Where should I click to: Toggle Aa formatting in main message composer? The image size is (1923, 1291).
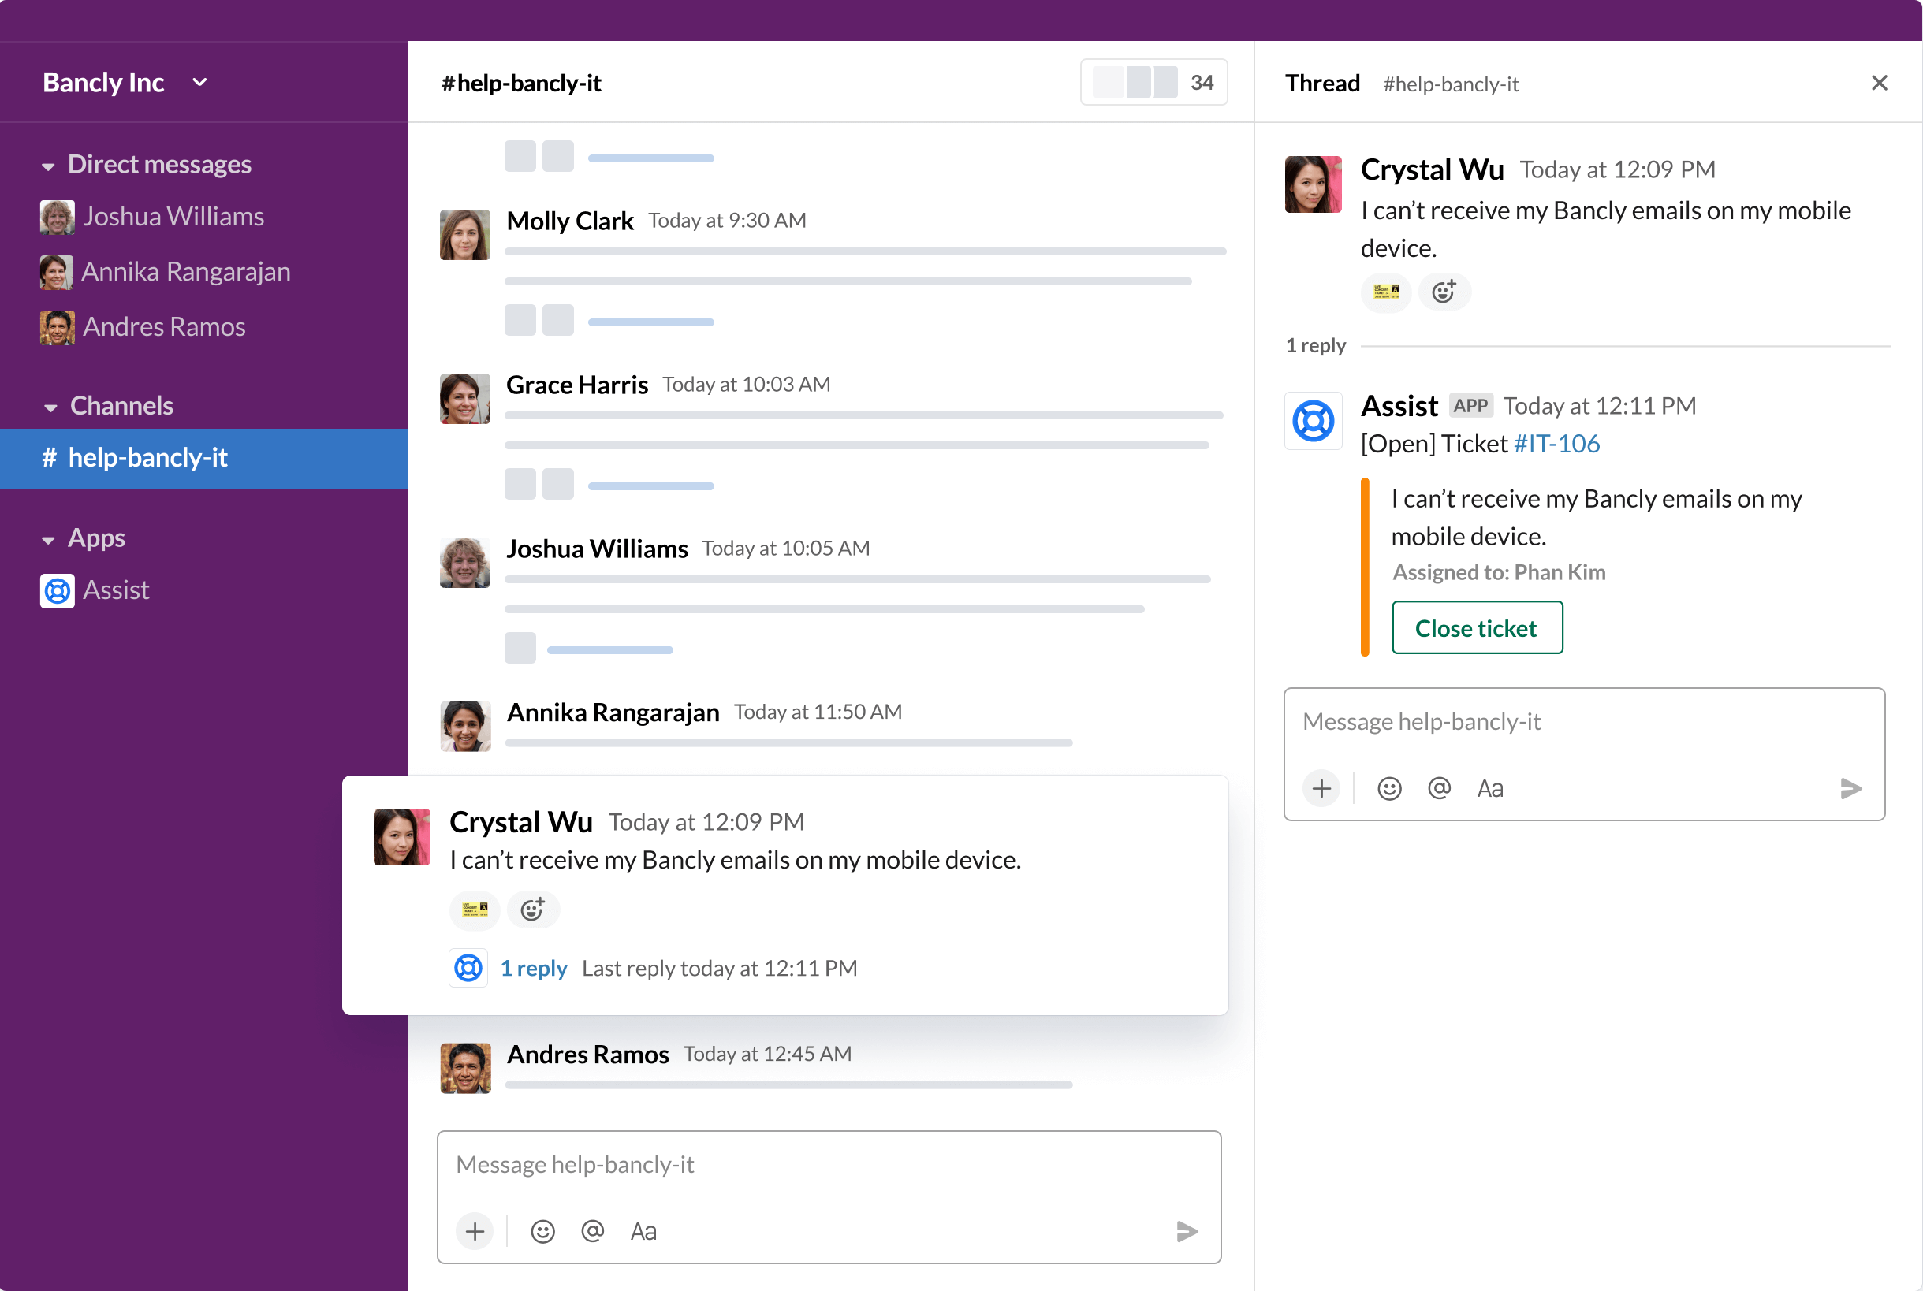(643, 1232)
